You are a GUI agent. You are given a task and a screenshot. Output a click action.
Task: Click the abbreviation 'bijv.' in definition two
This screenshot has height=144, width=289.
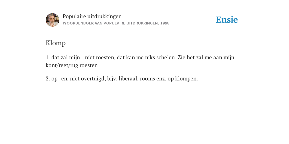pyautogui.click(x=112, y=79)
